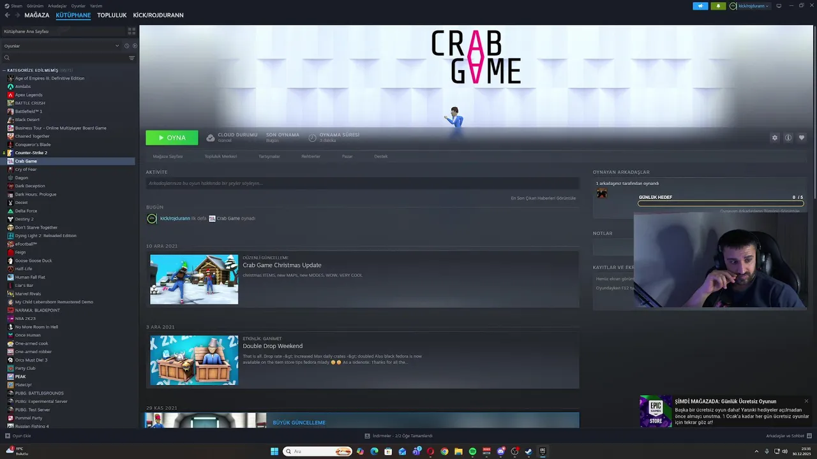Open the Arkadaşlar menu
817x459 pixels.
57,6
